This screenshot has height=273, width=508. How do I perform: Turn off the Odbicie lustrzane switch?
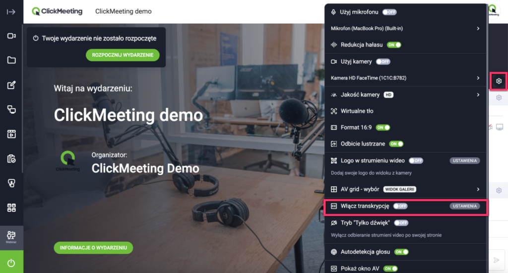396,144
